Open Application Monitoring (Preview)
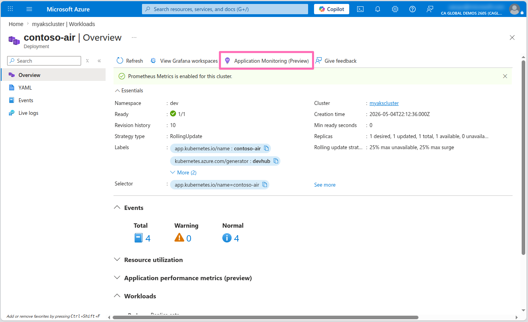This screenshot has width=528, height=322. click(267, 61)
